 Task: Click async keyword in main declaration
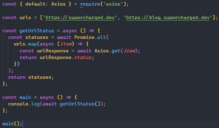tap(47, 97)
